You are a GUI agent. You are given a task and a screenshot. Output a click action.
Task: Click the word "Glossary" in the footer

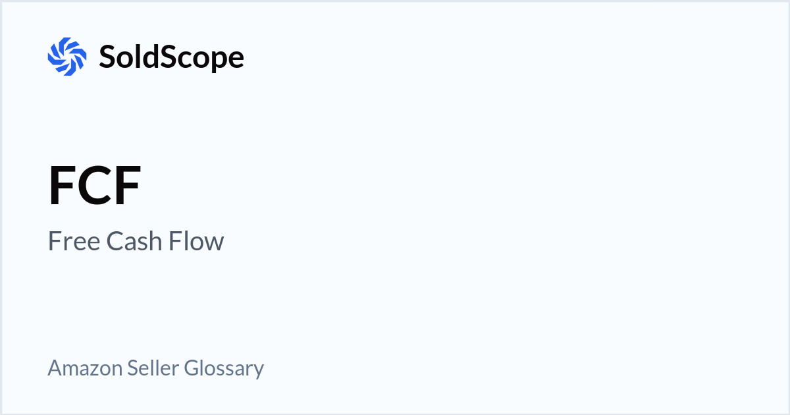click(x=224, y=369)
